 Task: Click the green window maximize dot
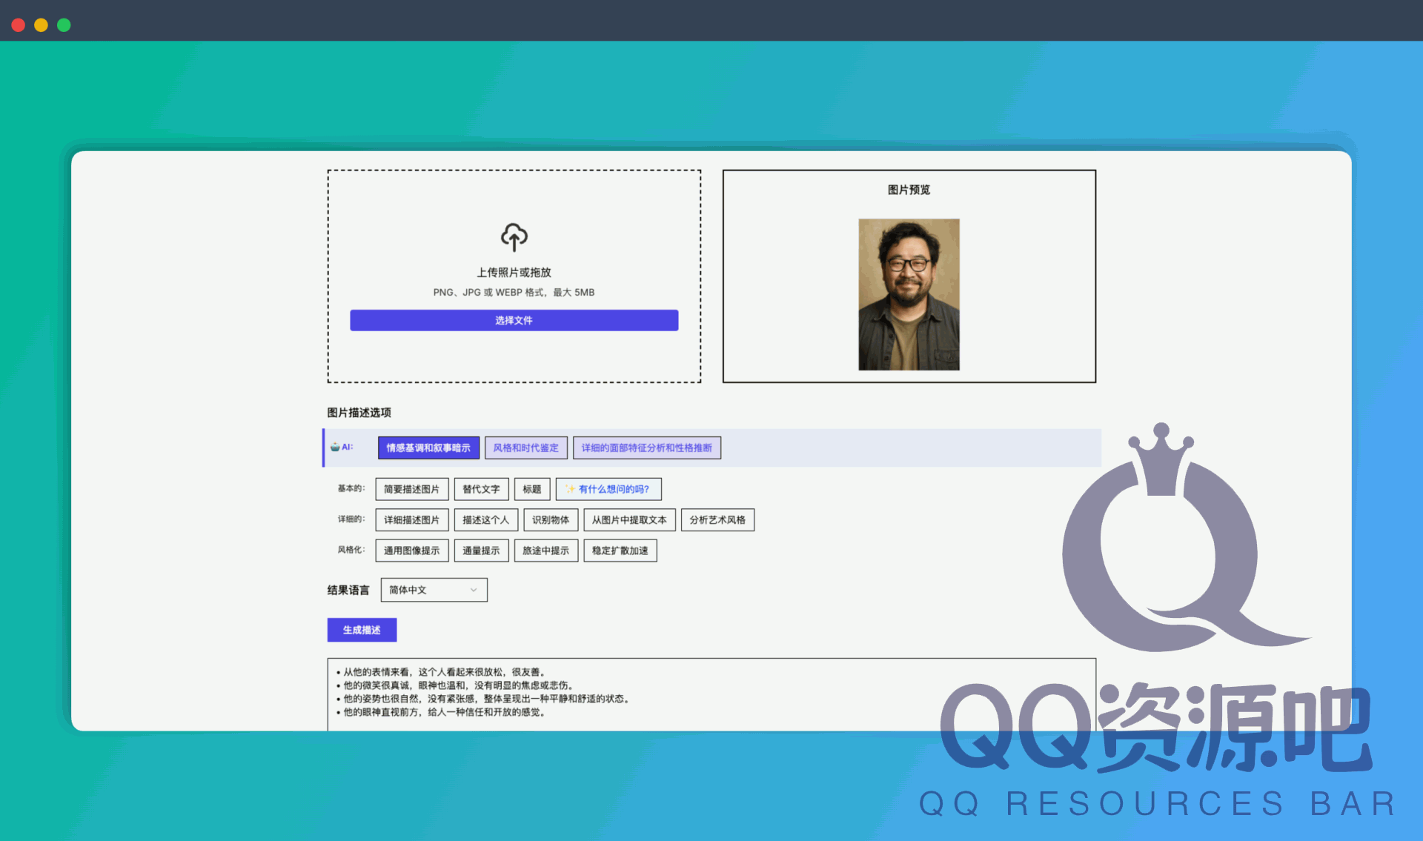pyautogui.click(x=64, y=25)
